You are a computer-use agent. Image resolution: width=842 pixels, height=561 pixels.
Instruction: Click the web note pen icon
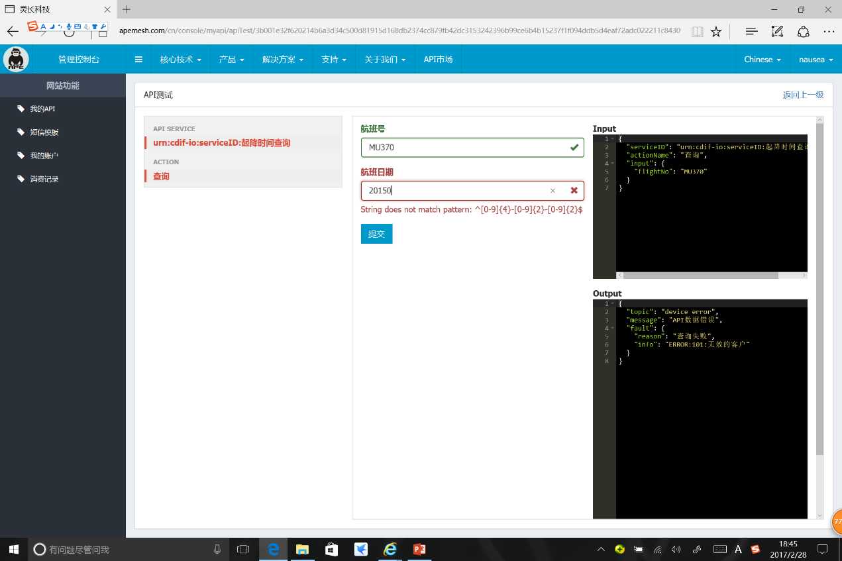tap(777, 31)
